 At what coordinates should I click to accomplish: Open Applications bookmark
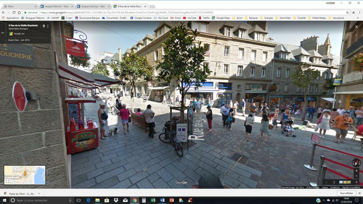[x=10, y=18]
